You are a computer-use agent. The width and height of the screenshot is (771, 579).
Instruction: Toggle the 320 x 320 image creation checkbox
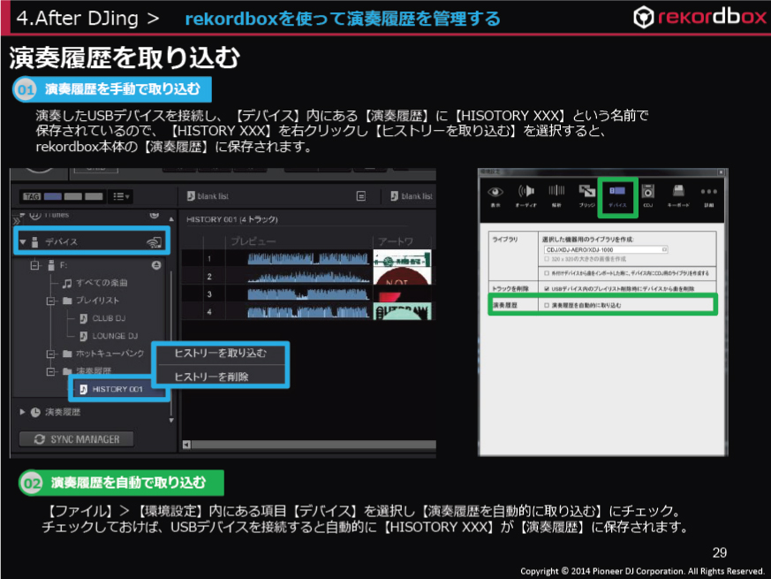click(x=547, y=259)
